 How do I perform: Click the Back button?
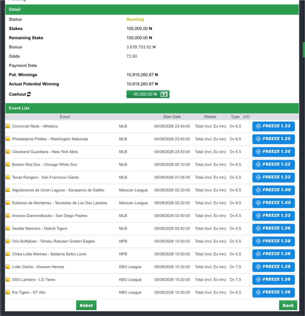288,305
